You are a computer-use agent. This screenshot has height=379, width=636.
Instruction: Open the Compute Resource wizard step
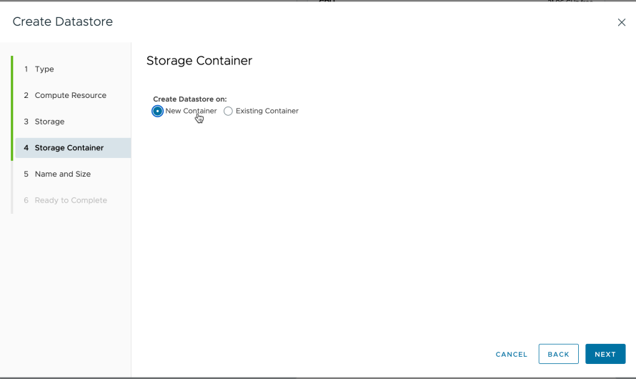click(x=70, y=95)
